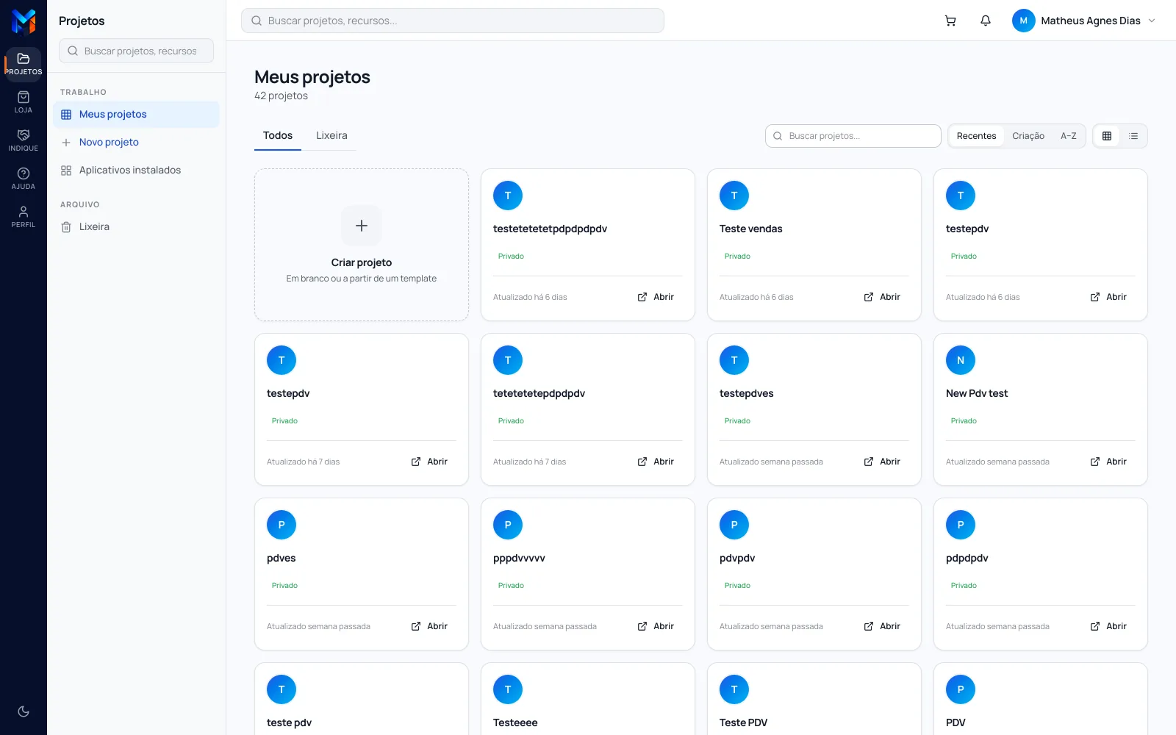Open the Loja store icon
The image size is (1176, 735).
24,102
